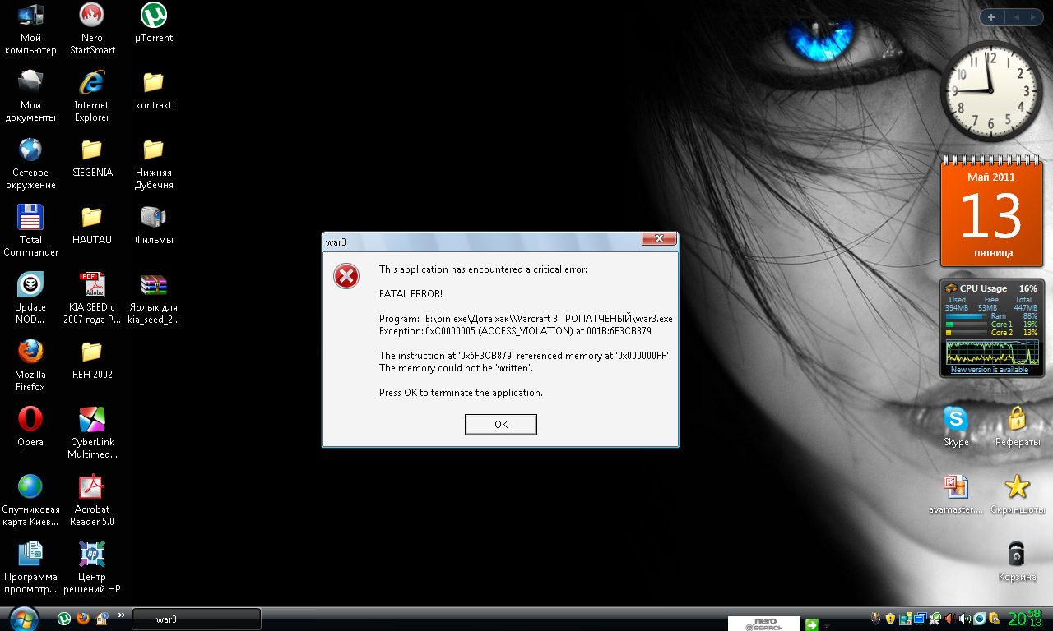Expand the Quick Launch overflow chevron

122,615
